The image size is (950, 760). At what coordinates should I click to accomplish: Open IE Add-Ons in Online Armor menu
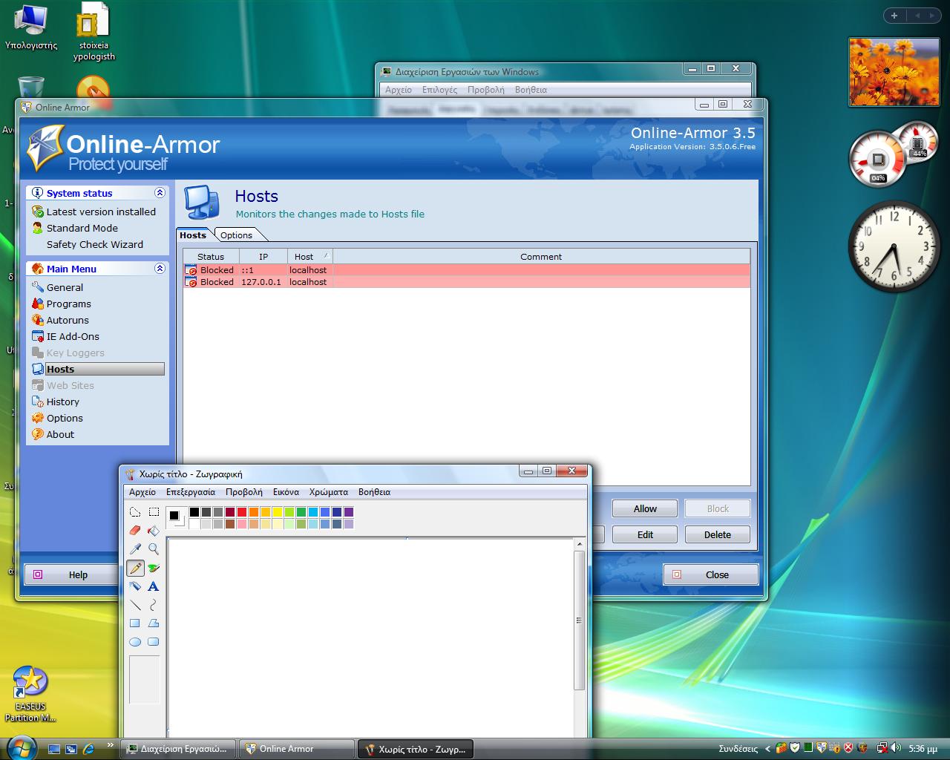click(73, 336)
